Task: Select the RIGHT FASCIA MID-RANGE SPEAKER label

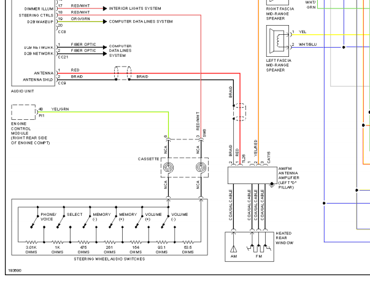Action: (x=280, y=13)
